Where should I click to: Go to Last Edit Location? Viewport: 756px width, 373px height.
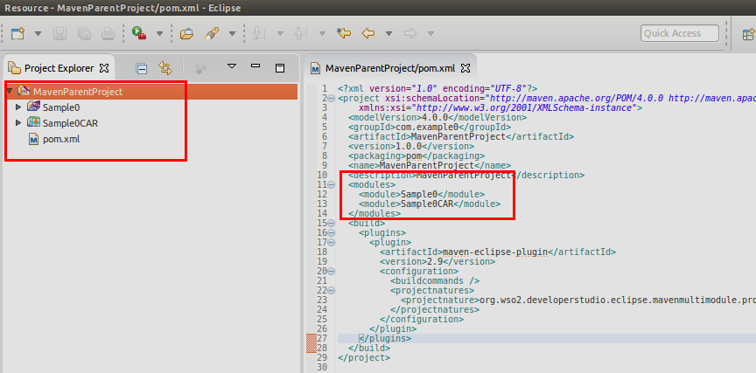344,34
